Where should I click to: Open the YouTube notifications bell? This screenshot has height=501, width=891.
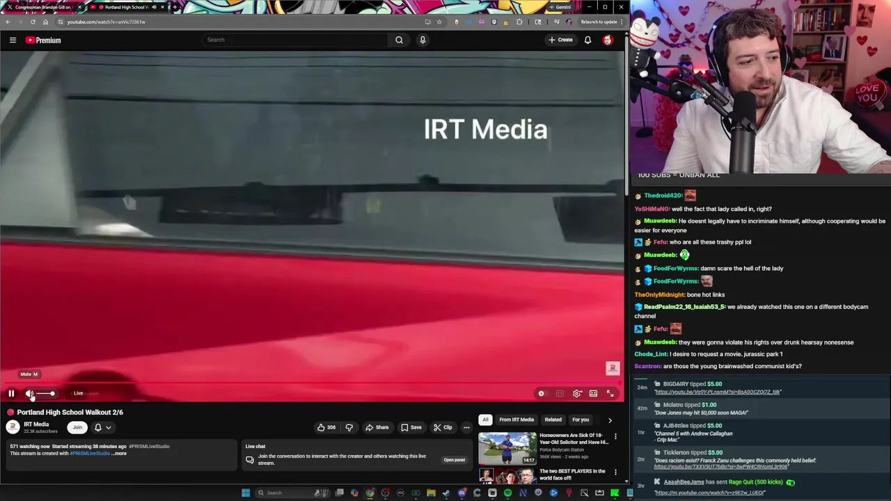588,40
